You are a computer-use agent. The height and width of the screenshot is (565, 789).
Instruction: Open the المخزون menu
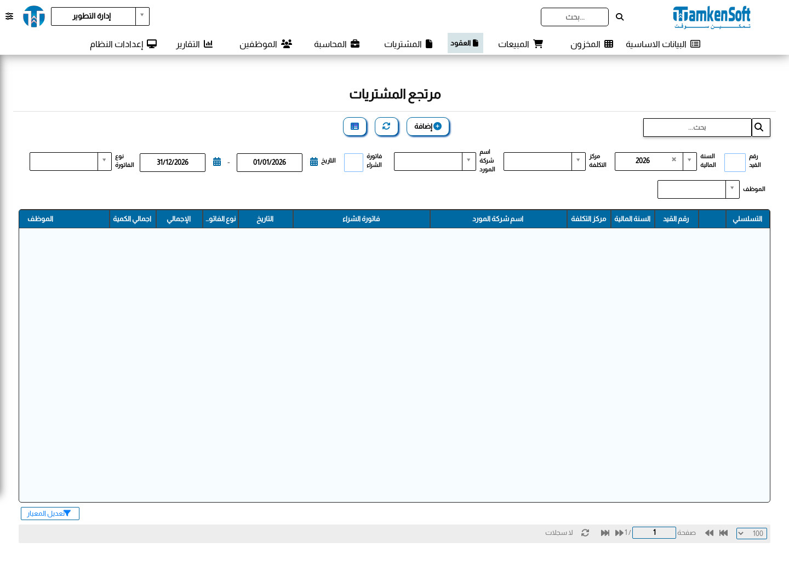click(592, 44)
